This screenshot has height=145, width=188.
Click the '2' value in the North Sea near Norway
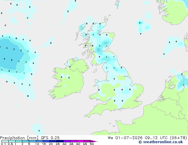pos(140,23)
